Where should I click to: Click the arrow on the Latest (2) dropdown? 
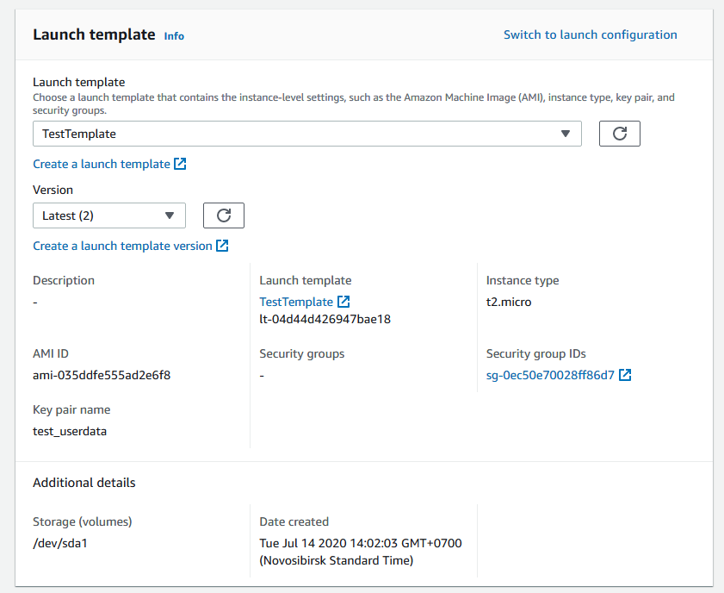tap(170, 215)
